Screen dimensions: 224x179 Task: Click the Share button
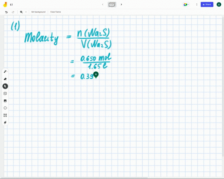point(207,5)
